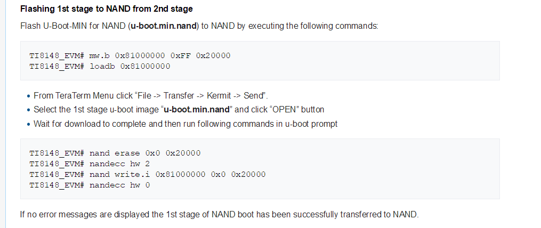Click the mw.b command line
541x228 pixels.
point(130,55)
